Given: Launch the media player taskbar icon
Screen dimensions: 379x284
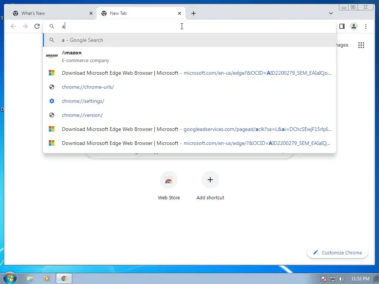Looking at the screenshot, I should 47,278.
